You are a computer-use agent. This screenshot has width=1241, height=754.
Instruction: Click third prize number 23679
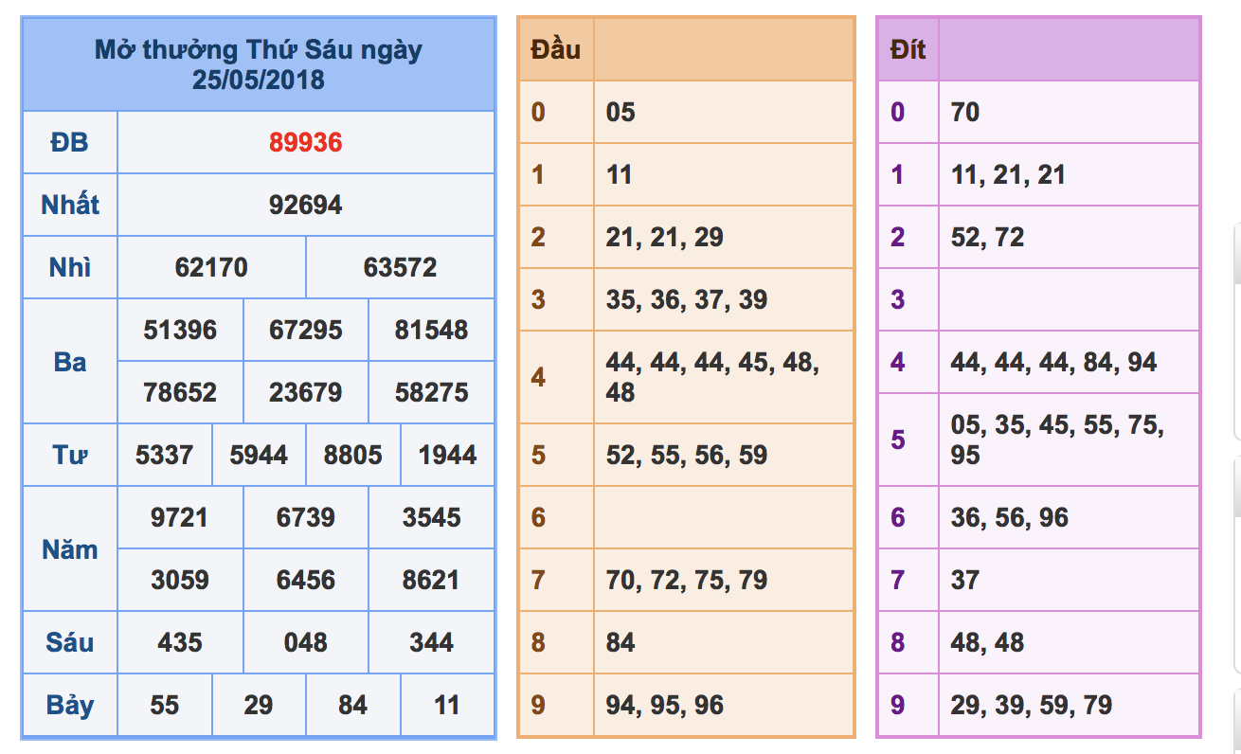click(x=305, y=393)
